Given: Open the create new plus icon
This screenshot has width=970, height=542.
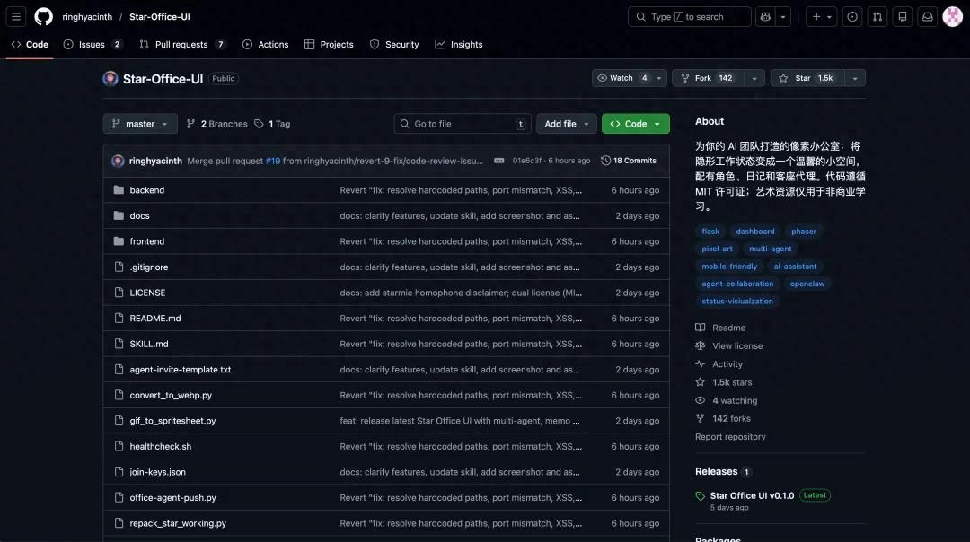Looking at the screenshot, I should (x=816, y=16).
